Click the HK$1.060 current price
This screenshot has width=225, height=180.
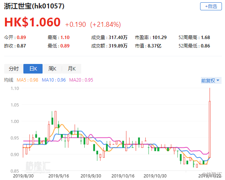coord(33,22)
